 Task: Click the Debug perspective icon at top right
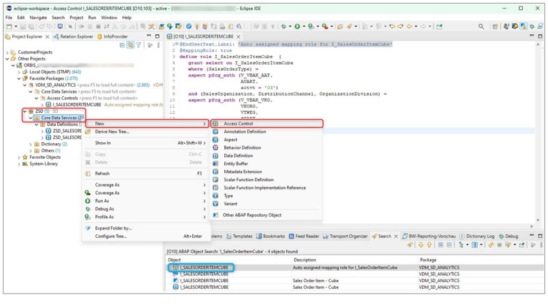point(532,27)
